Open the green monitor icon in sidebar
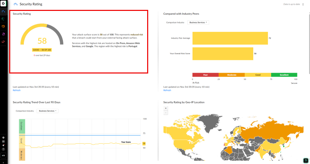Image resolution: width=310 pixels, height=164 pixels. (x=3, y=19)
